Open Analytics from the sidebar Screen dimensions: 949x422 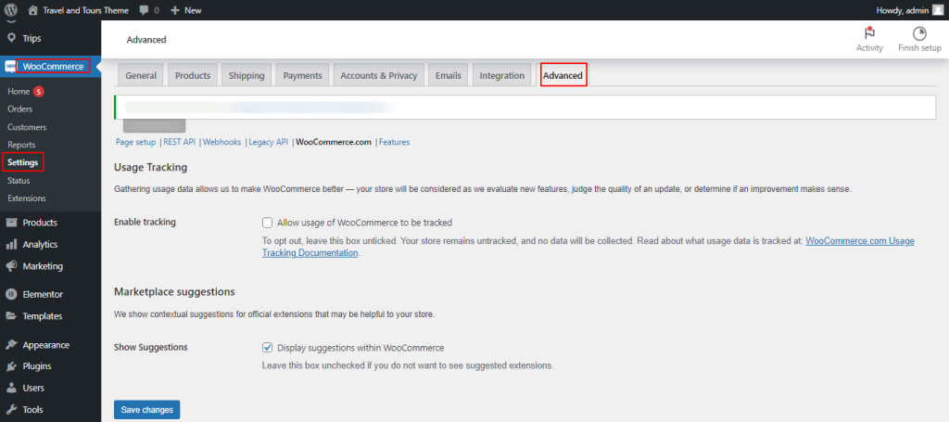point(40,245)
